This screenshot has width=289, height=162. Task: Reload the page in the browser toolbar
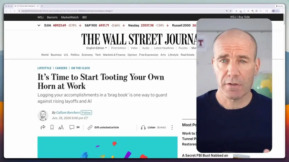(14, 11)
